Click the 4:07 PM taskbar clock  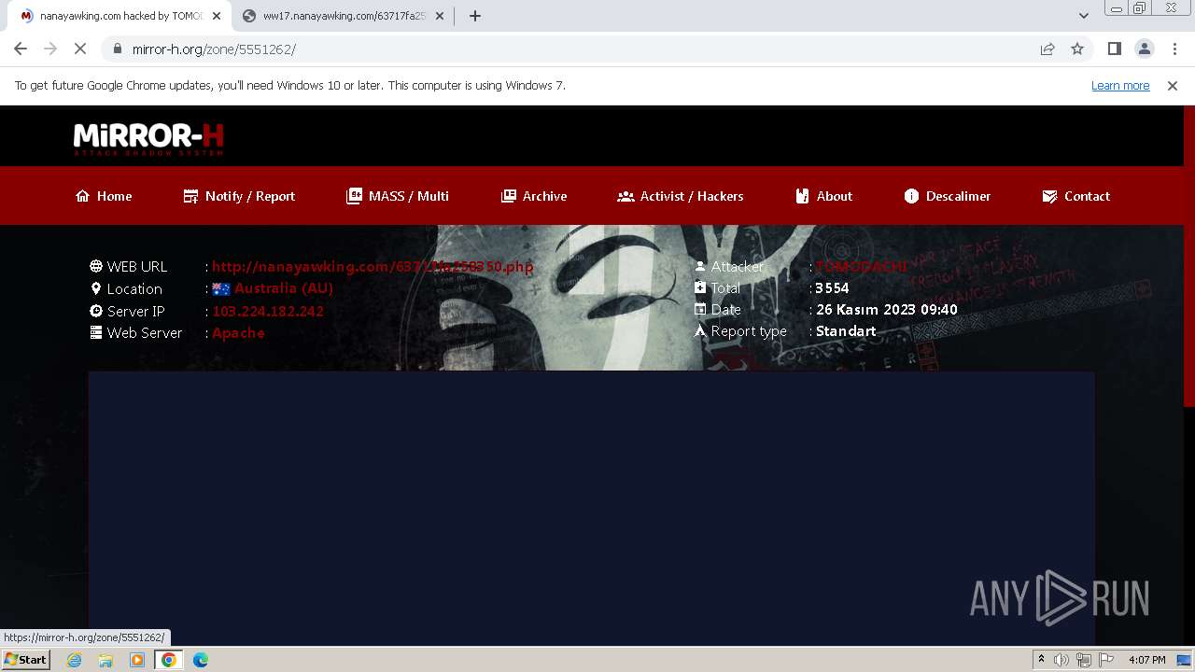[x=1146, y=660]
